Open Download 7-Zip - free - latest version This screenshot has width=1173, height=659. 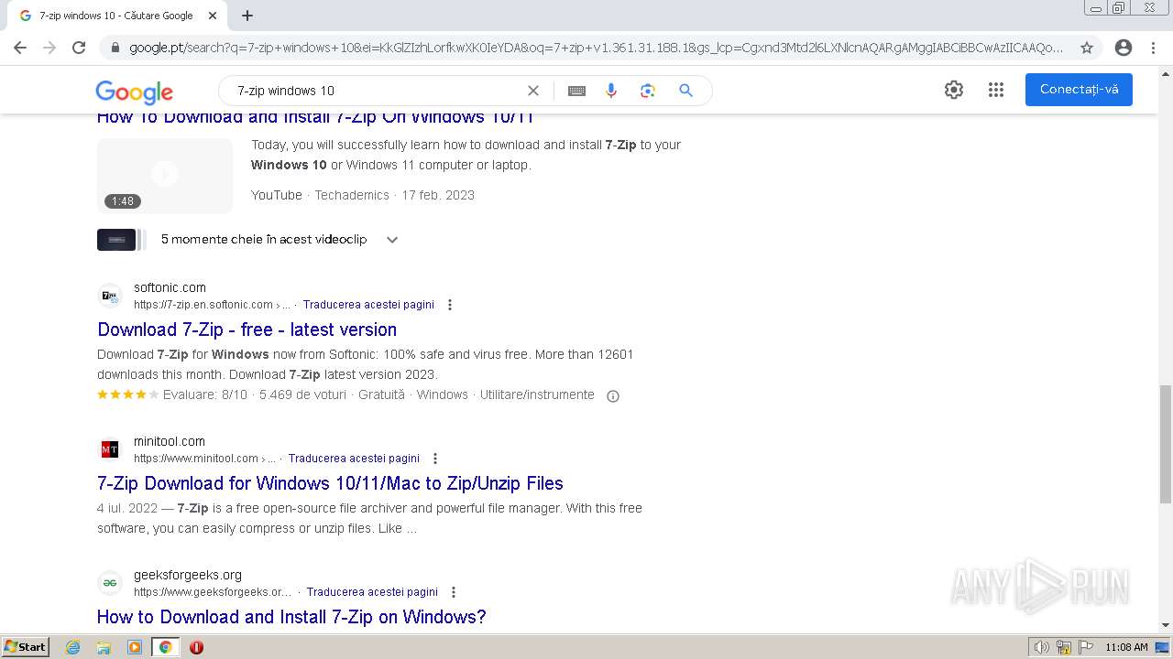(x=247, y=329)
